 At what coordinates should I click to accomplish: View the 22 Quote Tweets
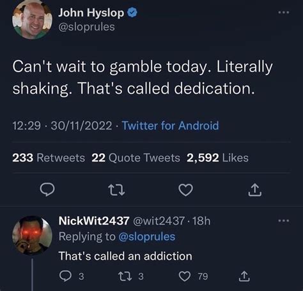[x=136, y=158]
